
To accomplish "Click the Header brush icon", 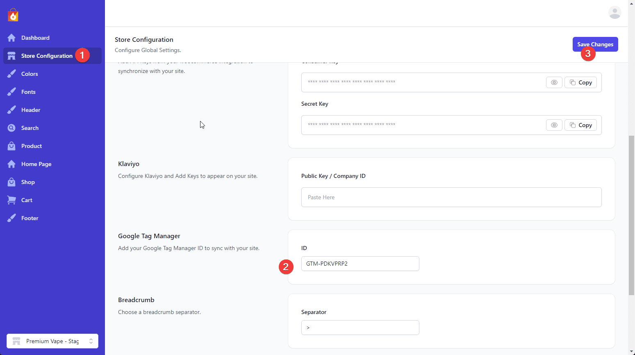I will (11, 110).
